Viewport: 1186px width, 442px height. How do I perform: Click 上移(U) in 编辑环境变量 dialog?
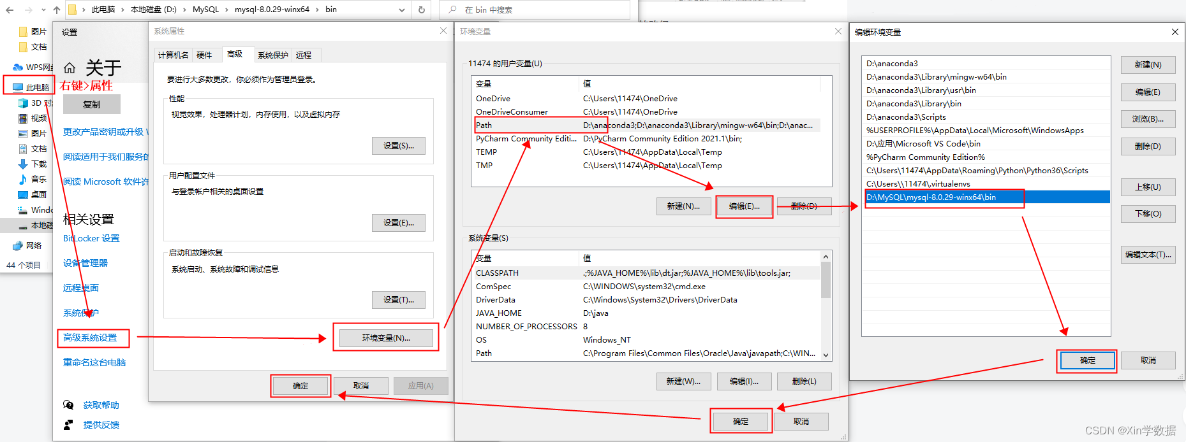point(1148,187)
